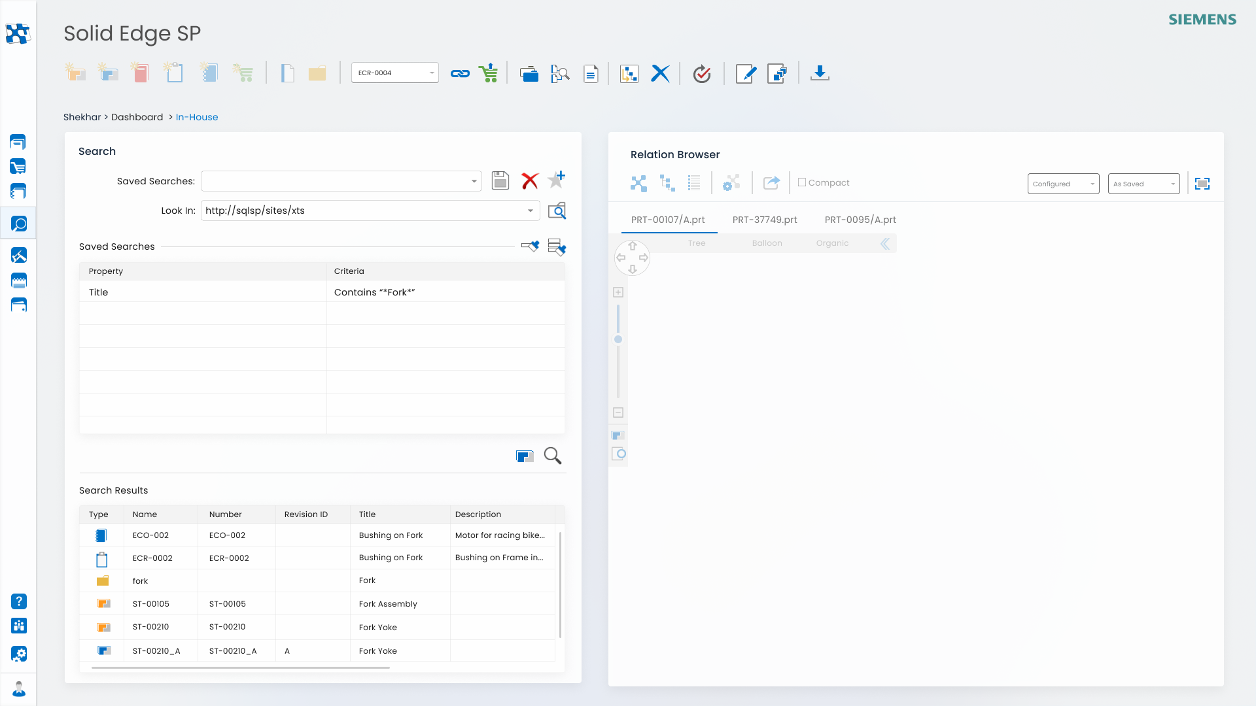Click the zoom out minus icon on graph
Viewport: 1256px width, 706px height.
(618, 412)
